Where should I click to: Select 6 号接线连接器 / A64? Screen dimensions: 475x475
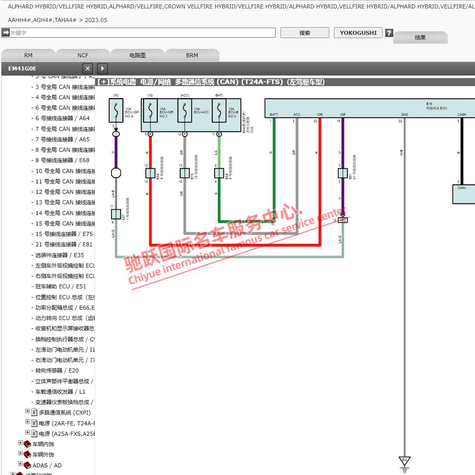coord(62,118)
